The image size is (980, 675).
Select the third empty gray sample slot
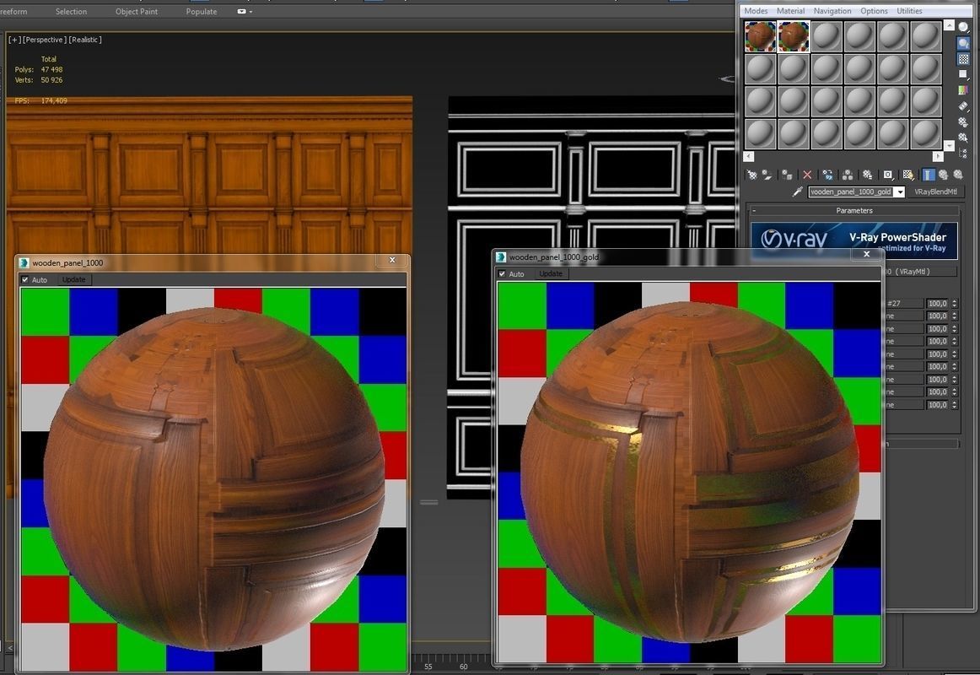827,36
